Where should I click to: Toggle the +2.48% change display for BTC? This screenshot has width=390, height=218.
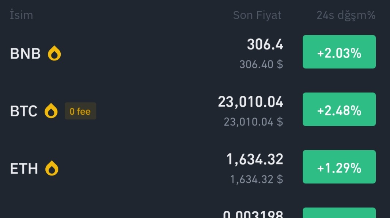point(339,109)
